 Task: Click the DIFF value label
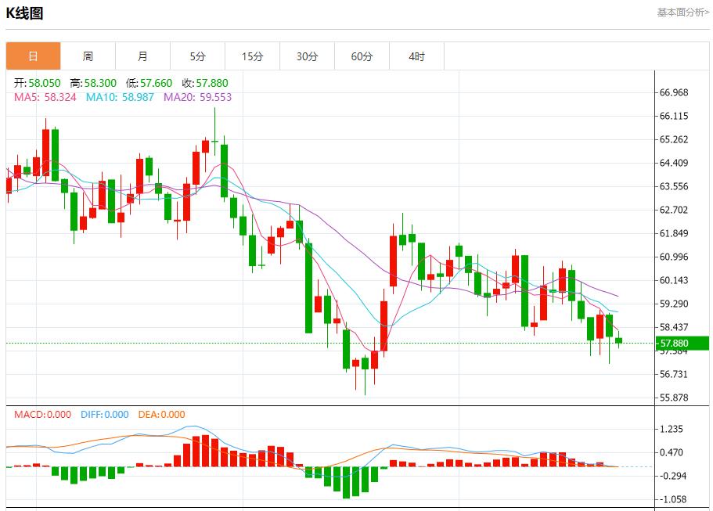(104, 415)
